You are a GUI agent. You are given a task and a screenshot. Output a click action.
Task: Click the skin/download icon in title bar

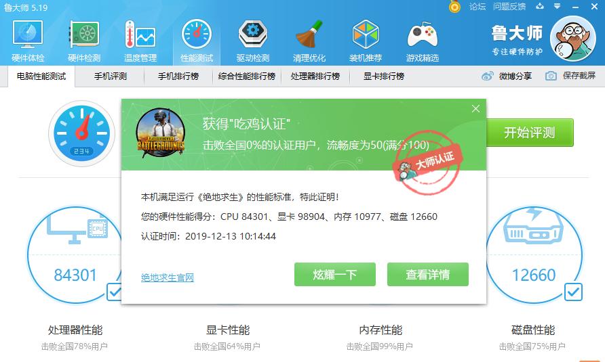click(540, 6)
